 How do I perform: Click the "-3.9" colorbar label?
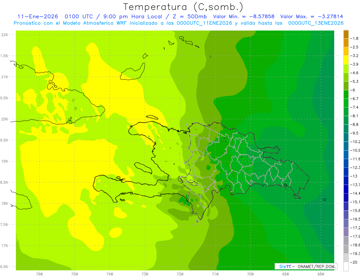354,64
